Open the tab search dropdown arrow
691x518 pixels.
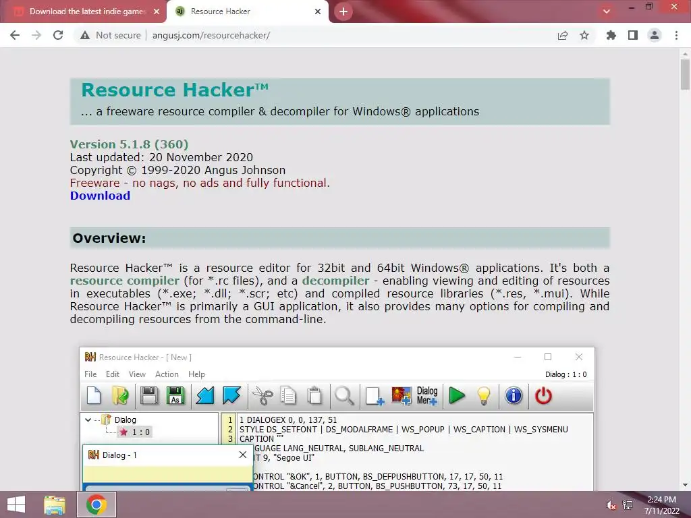click(607, 11)
